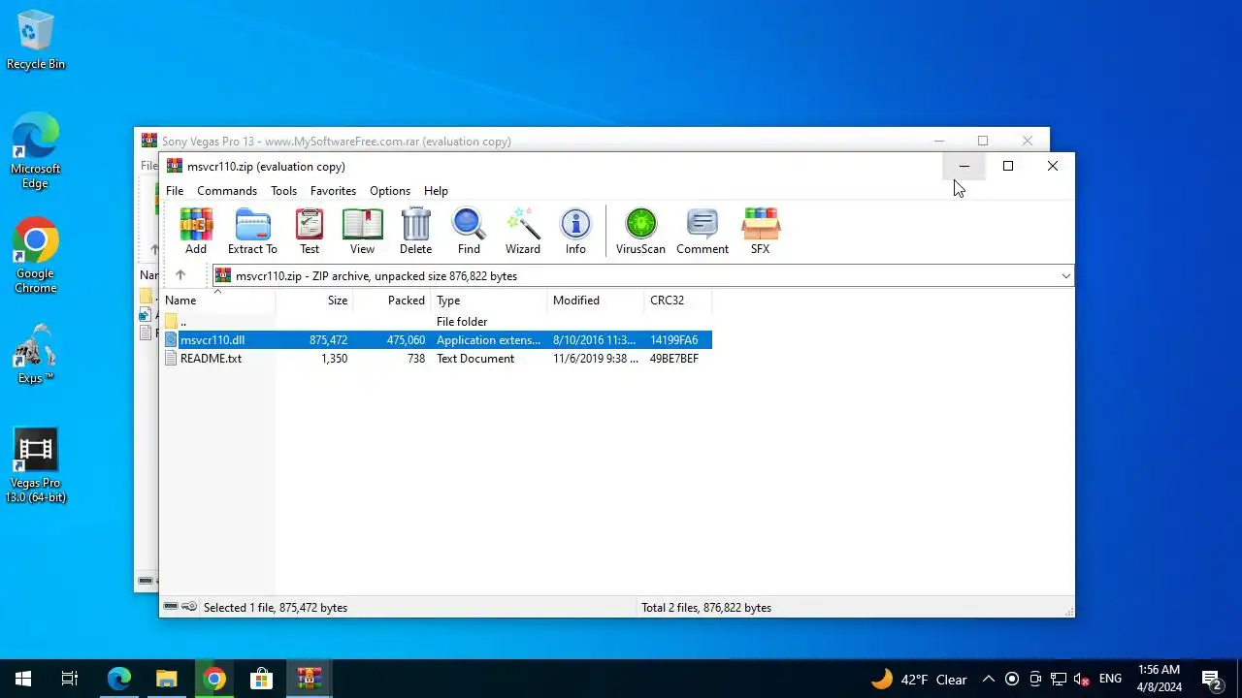Click 'Text Document' type cell
The height and width of the screenshot is (698, 1242).
click(x=475, y=359)
